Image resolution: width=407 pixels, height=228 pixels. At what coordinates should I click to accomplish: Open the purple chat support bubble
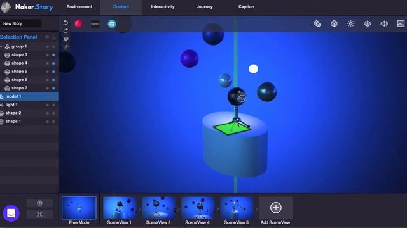11,213
